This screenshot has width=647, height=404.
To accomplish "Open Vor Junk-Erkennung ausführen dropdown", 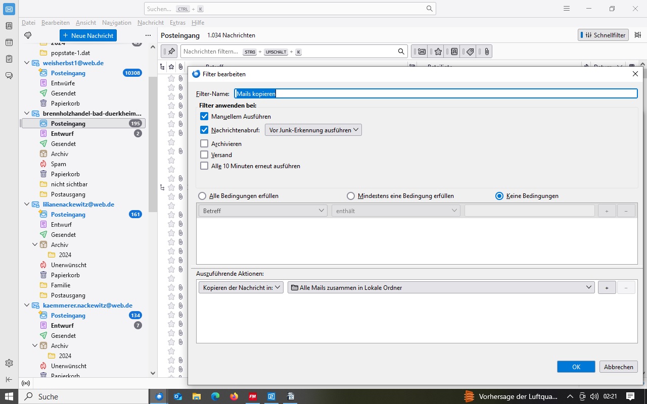I will (313, 130).
